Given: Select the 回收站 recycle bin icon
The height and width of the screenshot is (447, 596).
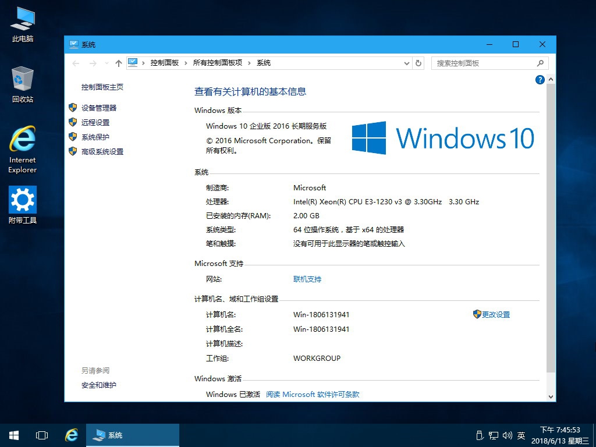Looking at the screenshot, I should (23, 84).
